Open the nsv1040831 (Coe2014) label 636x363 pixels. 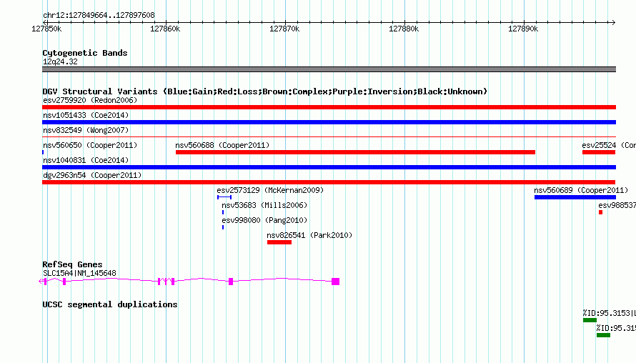click(86, 160)
